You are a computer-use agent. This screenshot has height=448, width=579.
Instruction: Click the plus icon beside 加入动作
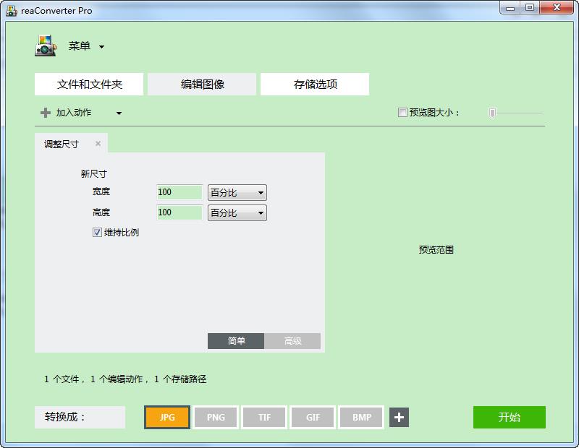[46, 113]
